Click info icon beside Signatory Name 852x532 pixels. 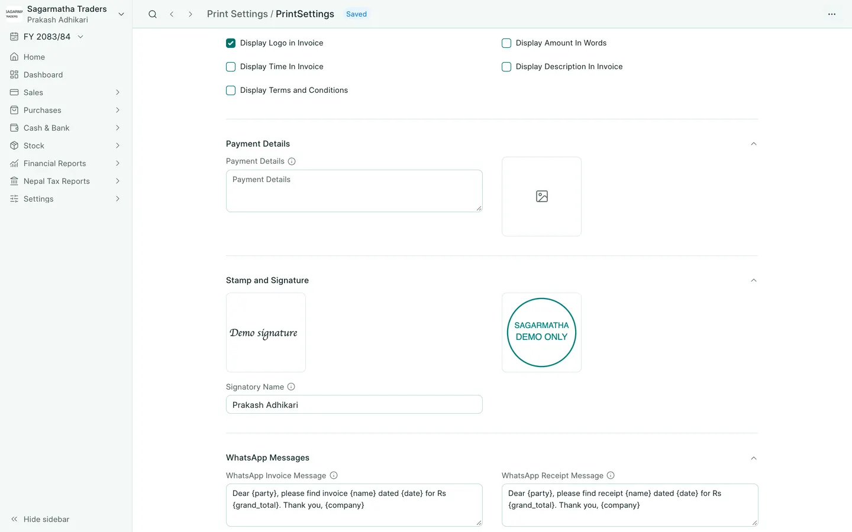(291, 387)
